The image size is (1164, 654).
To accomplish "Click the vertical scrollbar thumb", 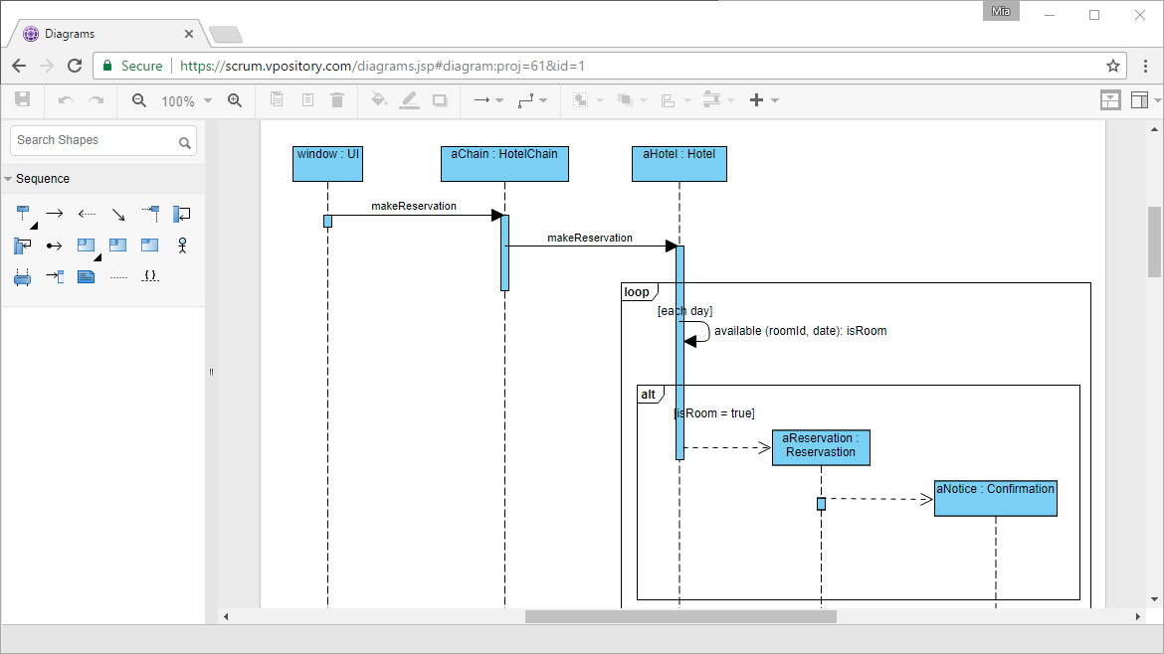I will pyautogui.click(x=1154, y=241).
